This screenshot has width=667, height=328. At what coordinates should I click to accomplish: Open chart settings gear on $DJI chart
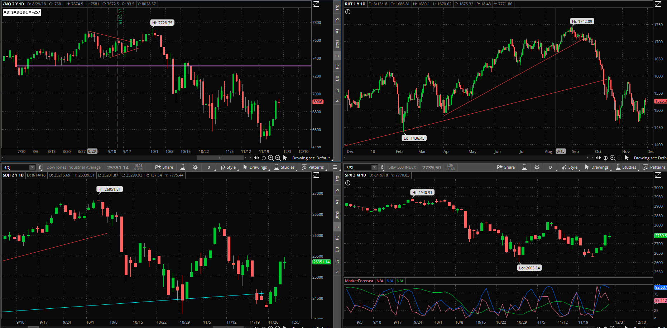click(195, 167)
